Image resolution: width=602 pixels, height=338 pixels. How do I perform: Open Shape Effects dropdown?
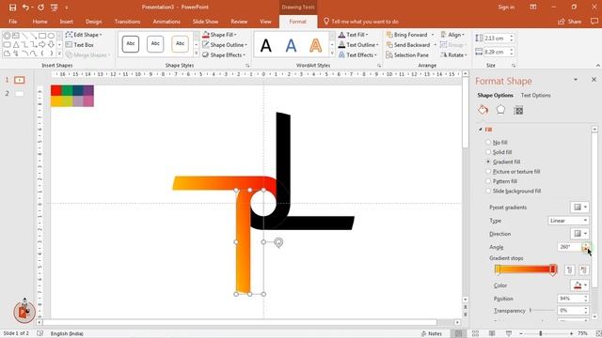[x=224, y=54]
